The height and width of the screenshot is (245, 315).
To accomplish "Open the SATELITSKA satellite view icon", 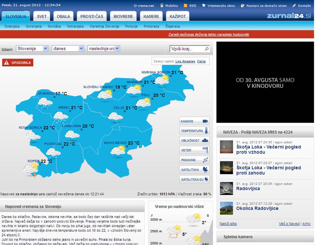I will click(205, 169).
